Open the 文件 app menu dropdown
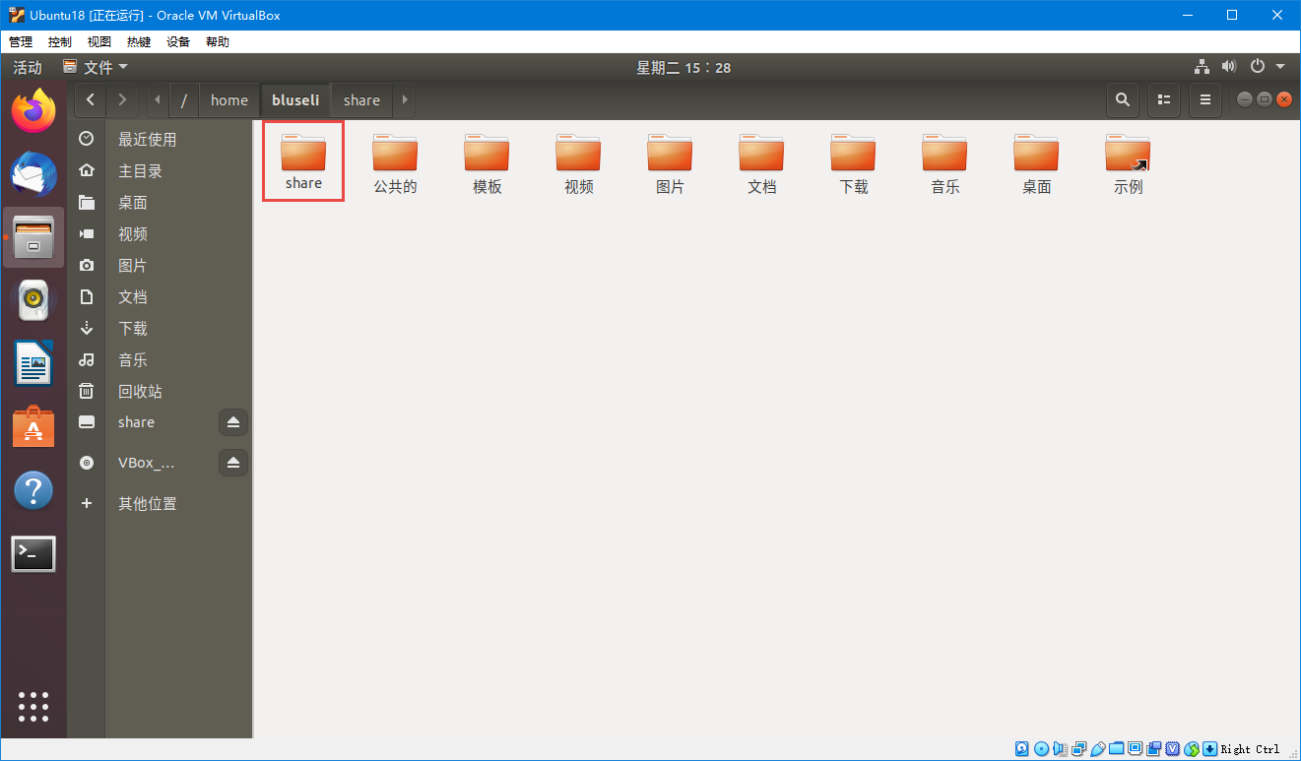This screenshot has height=761, width=1301. pos(96,67)
